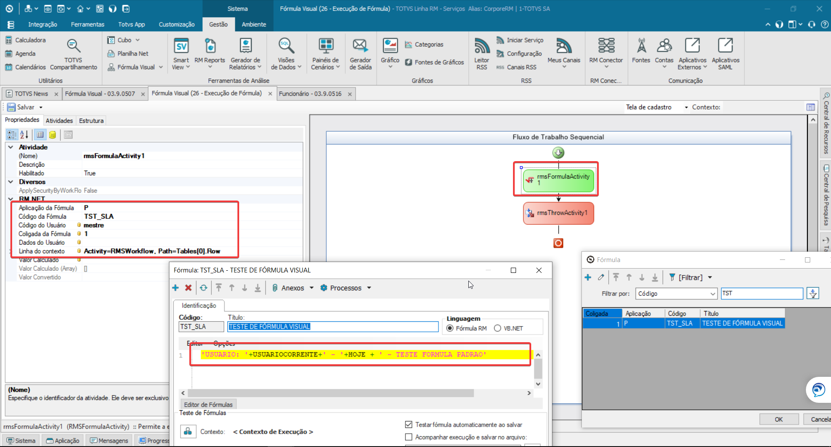
Task: Click the Mensagens status bar button
Action: [x=109, y=441]
